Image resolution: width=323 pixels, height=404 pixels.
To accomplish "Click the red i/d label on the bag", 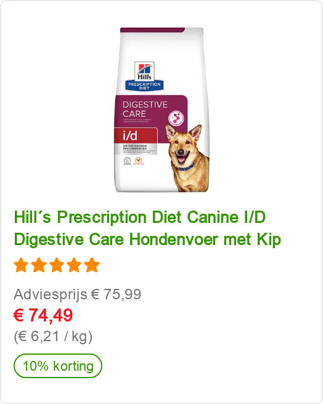I will pos(136,135).
